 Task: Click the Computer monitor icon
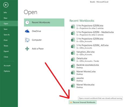(27, 40)
